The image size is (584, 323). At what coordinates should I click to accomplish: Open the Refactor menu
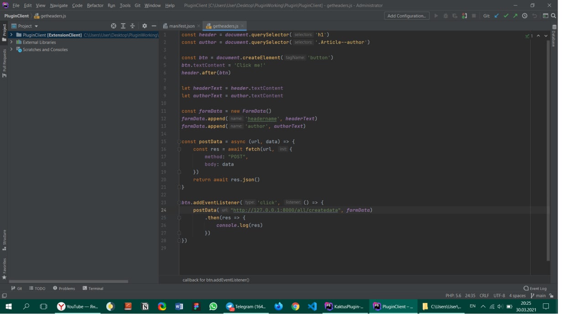point(95,5)
